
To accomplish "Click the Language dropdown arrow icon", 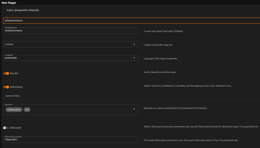I will (134, 58).
